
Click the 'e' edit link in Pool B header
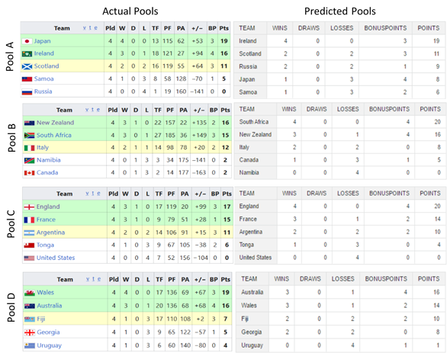coord(98,110)
